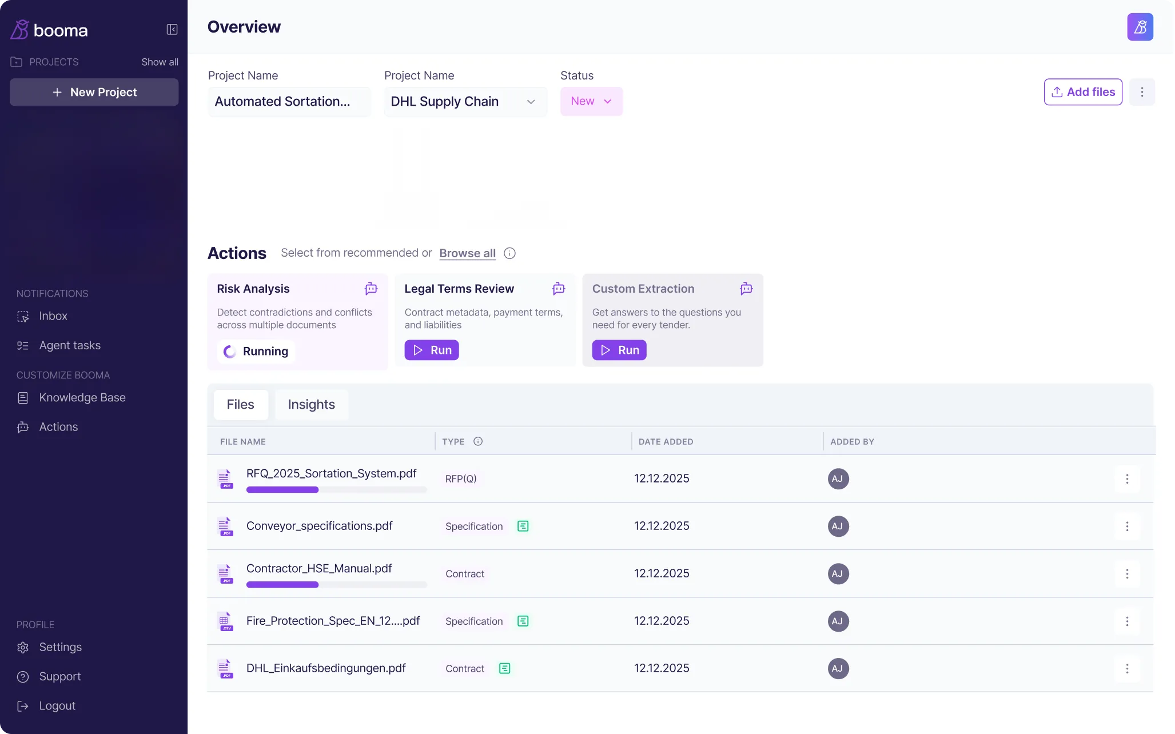Click the Browse all link

[x=467, y=253]
